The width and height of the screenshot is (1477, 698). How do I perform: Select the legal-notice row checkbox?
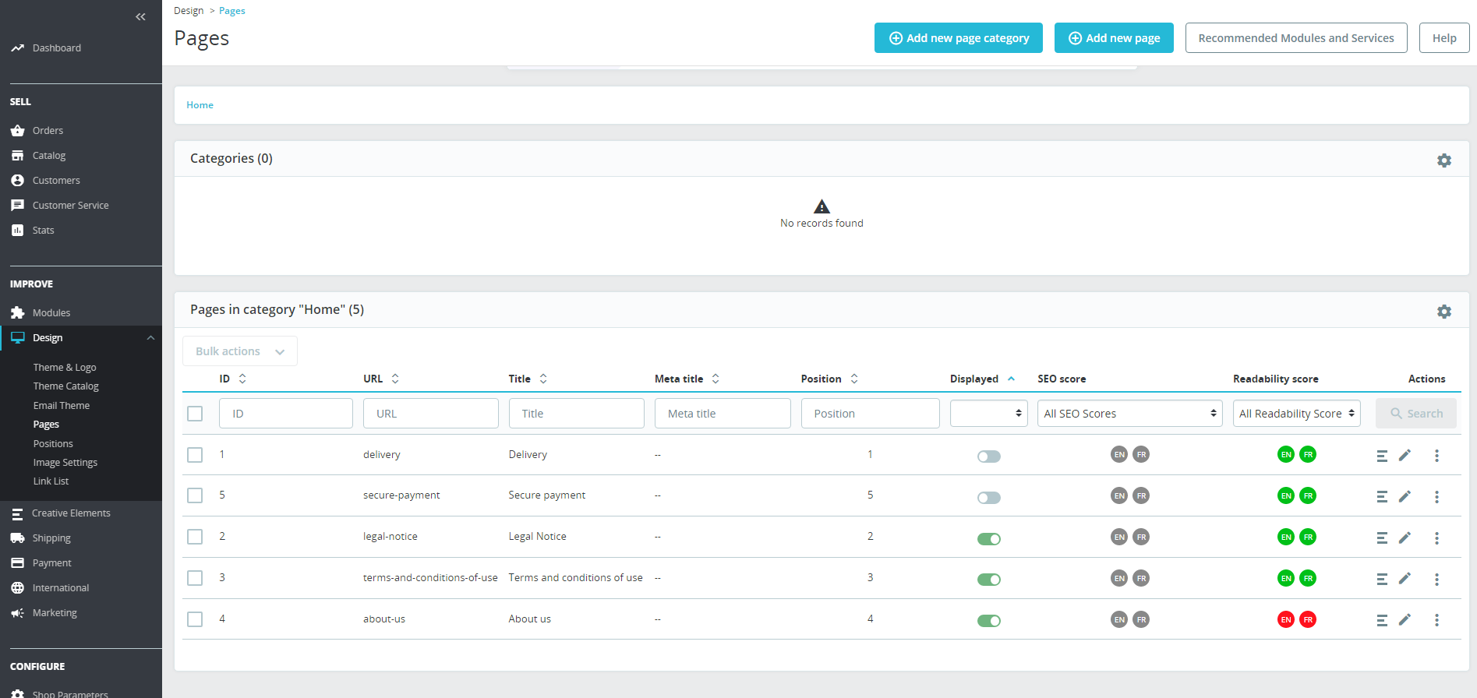pos(195,537)
